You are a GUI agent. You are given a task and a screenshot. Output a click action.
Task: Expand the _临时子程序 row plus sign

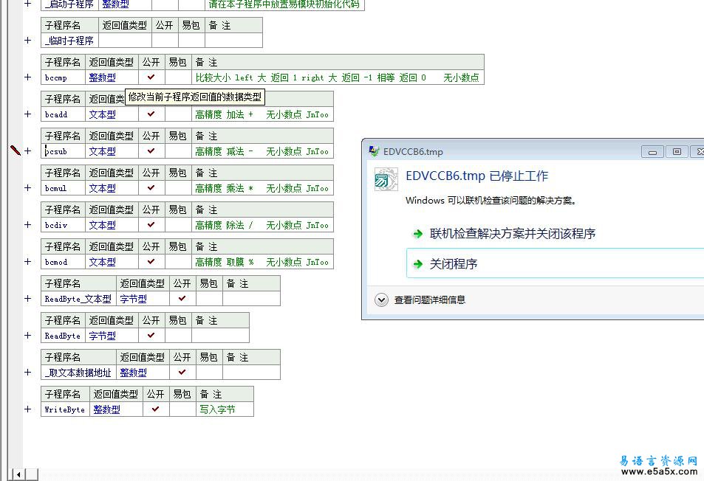(x=28, y=41)
